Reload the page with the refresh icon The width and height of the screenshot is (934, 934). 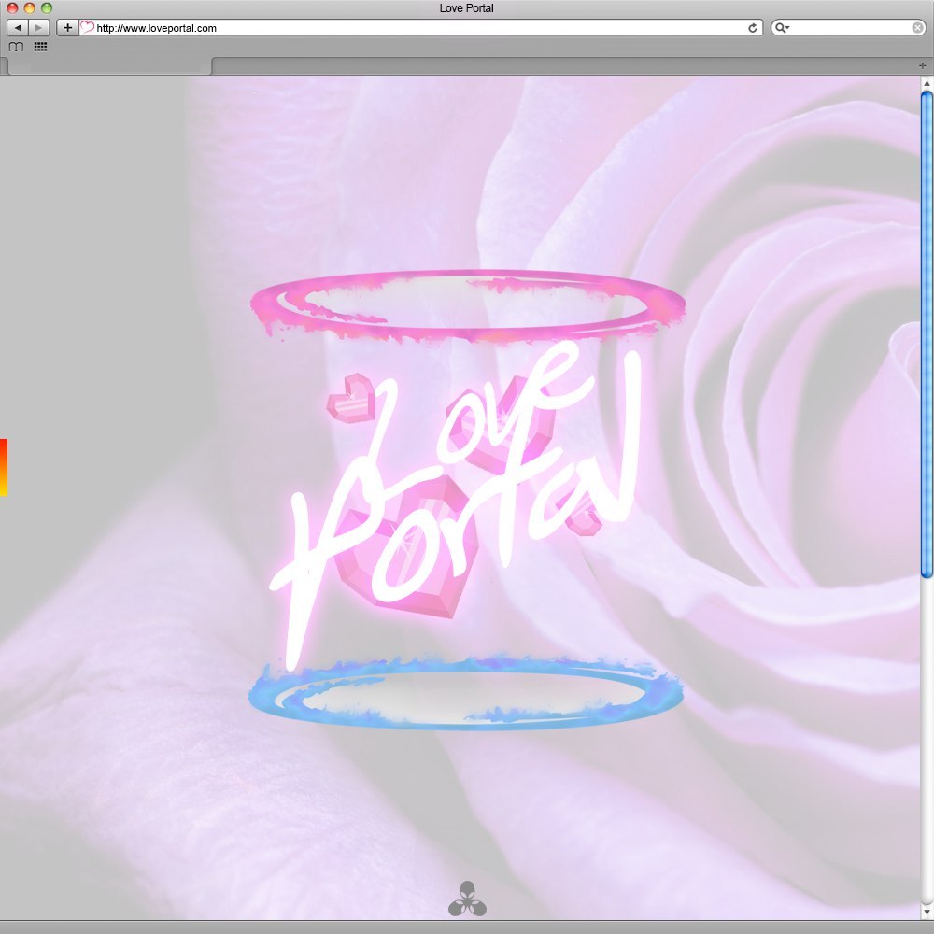tap(752, 28)
